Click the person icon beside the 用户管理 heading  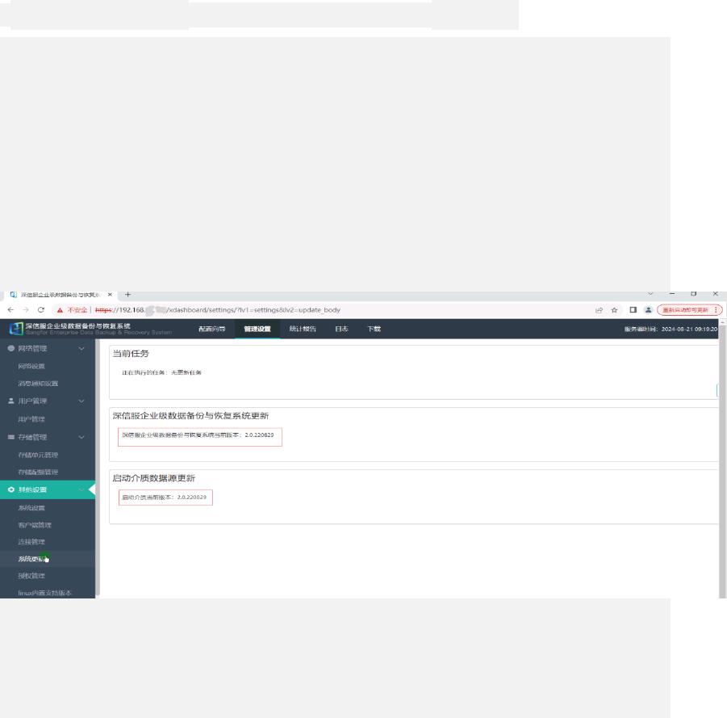11,401
